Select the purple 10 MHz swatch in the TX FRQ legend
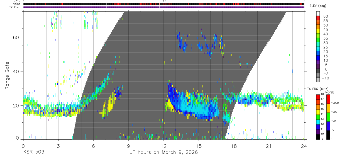342x158 pixels. (x=319, y=132)
